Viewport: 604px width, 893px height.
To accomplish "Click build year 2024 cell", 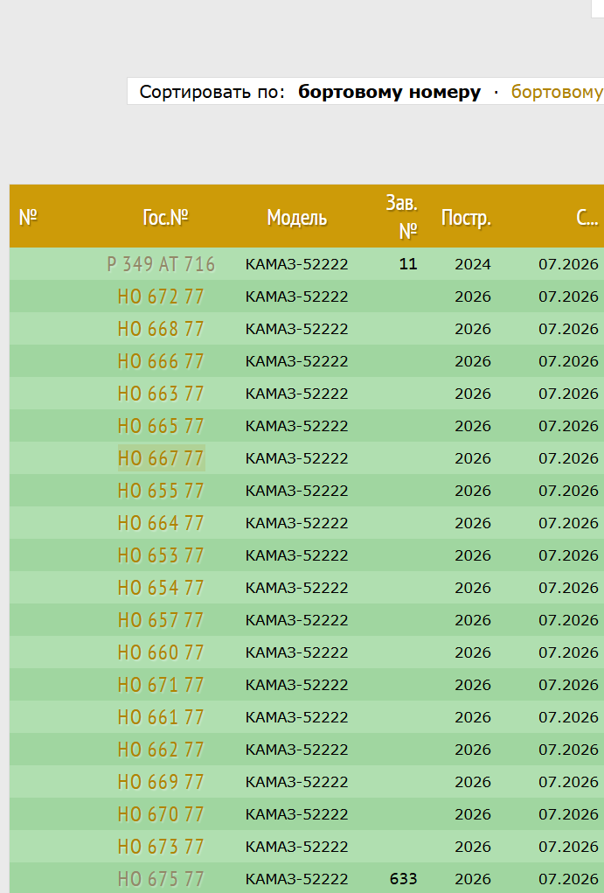I will [473, 264].
